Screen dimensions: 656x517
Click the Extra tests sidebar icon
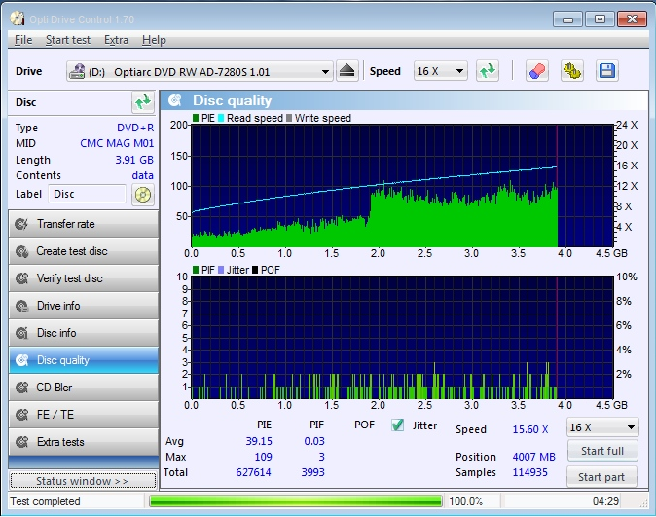pos(21,442)
